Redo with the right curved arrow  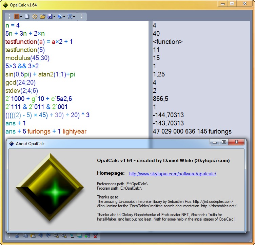[48, 236]
